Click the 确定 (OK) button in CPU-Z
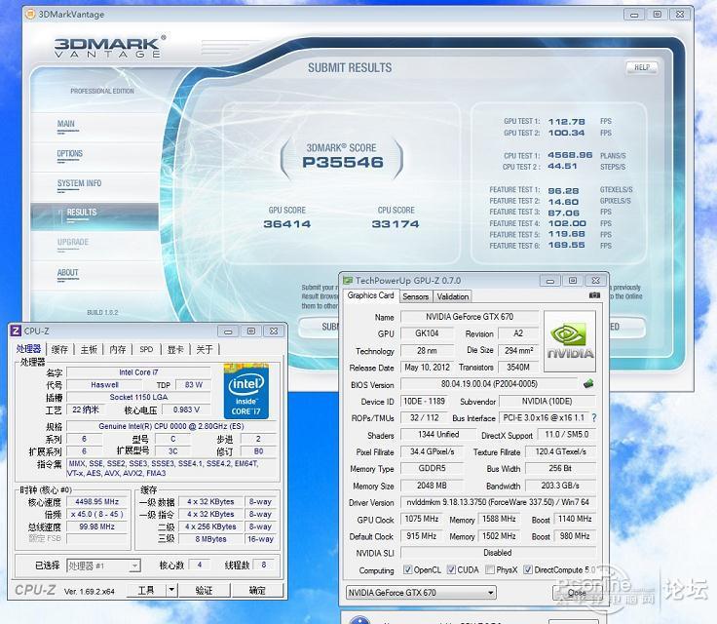Screen dimensions: 717x624 click(257, 590)
